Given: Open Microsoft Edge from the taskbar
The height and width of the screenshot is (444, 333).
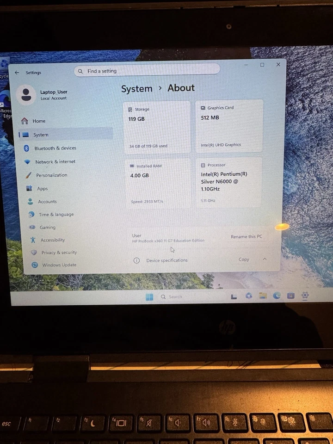Looking at the screenshot, I should pyautogui.click(x=277, y=296).
